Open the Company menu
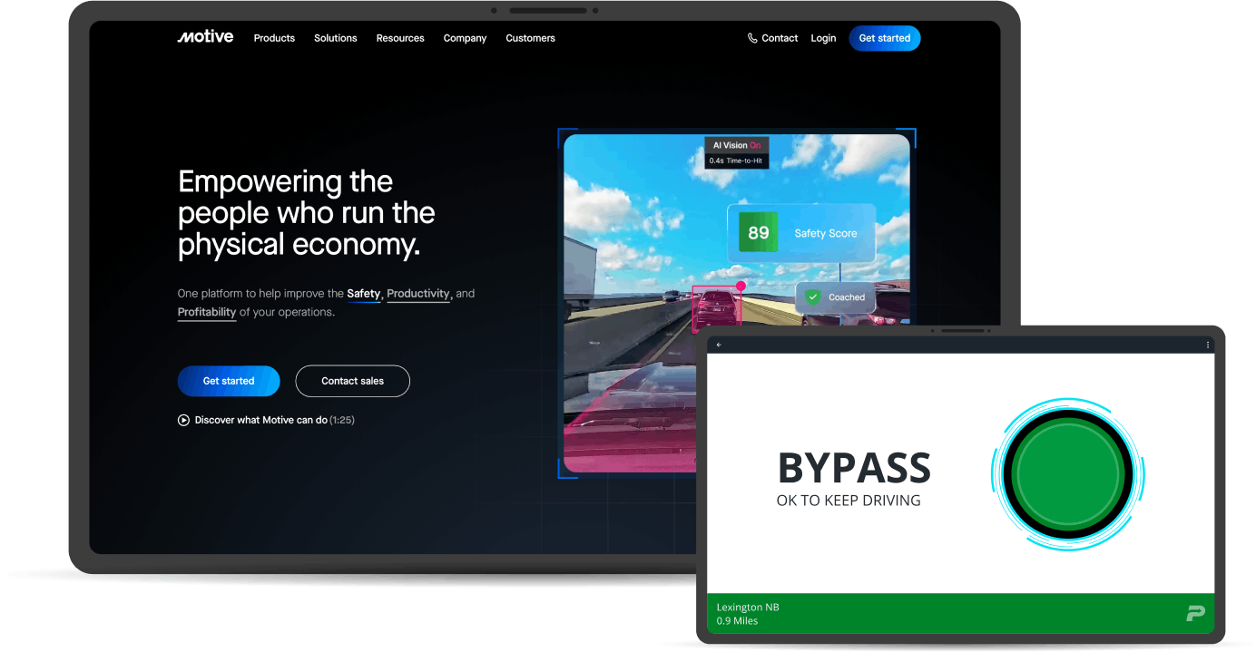This screenshot has width=1256, height=652. click(x=465, y=38)
